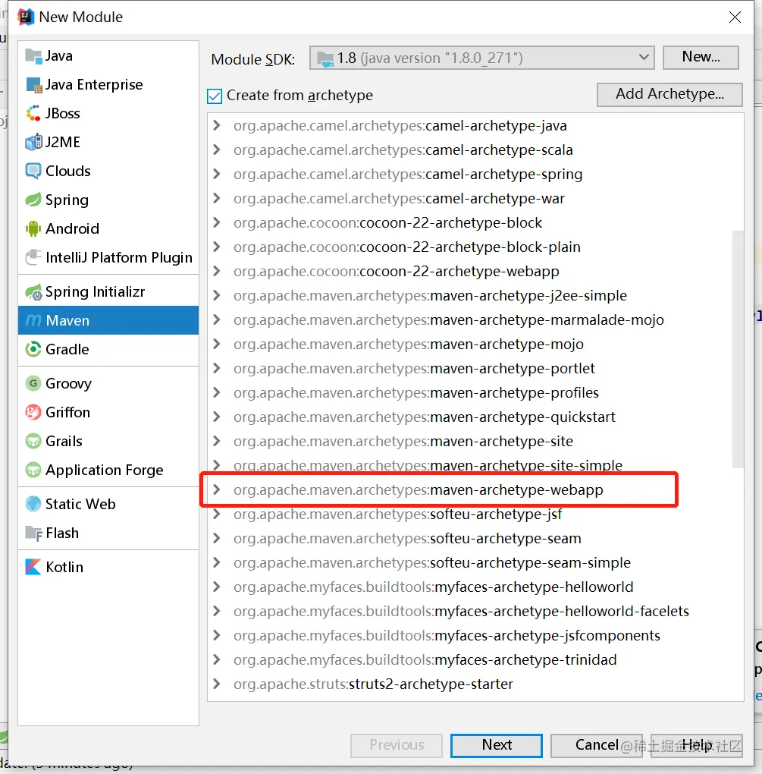The height and width of the screenshot is (774, 762).
Task: Expand the camel-archetype-scala node
Action: pos(217,149)
